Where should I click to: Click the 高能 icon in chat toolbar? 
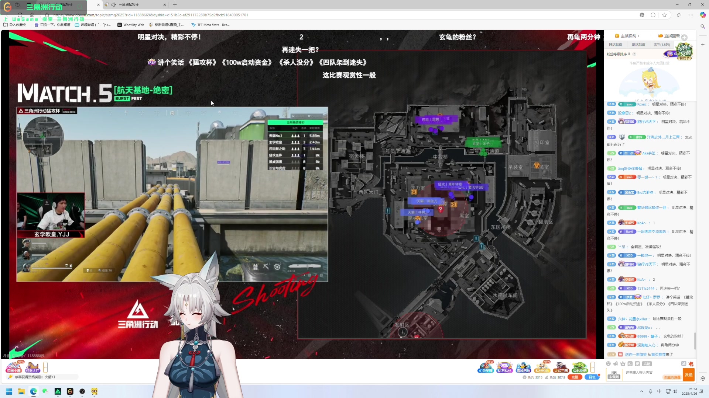coord(647,364)
